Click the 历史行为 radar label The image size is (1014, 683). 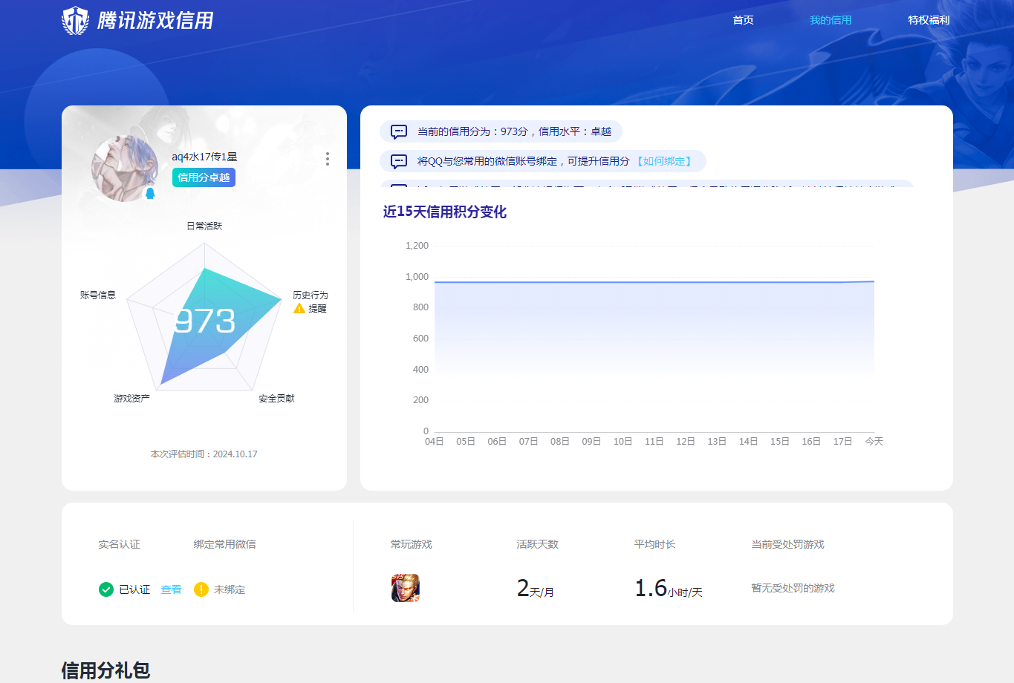pos(310,295)
